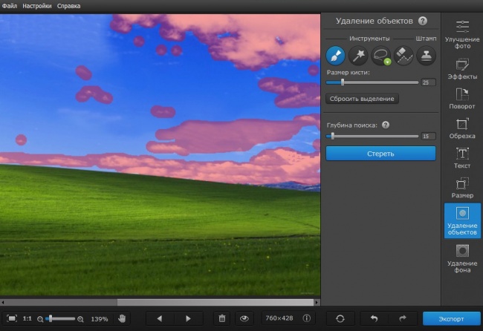Image resolution: width=483 pixels, height=331 pixels.
Task: Click the 139% zoom value
Action: 99,319
